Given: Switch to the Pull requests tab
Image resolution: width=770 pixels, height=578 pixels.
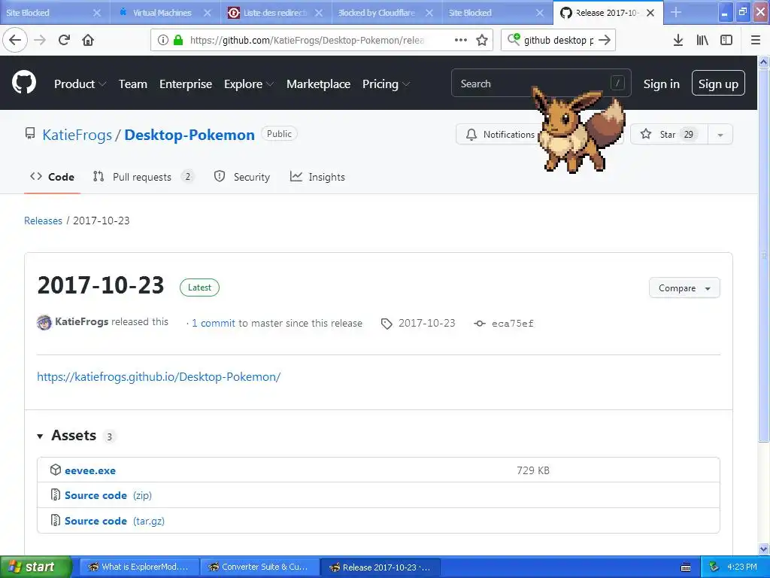Looking at the screenshot, I should pos(143,177).
